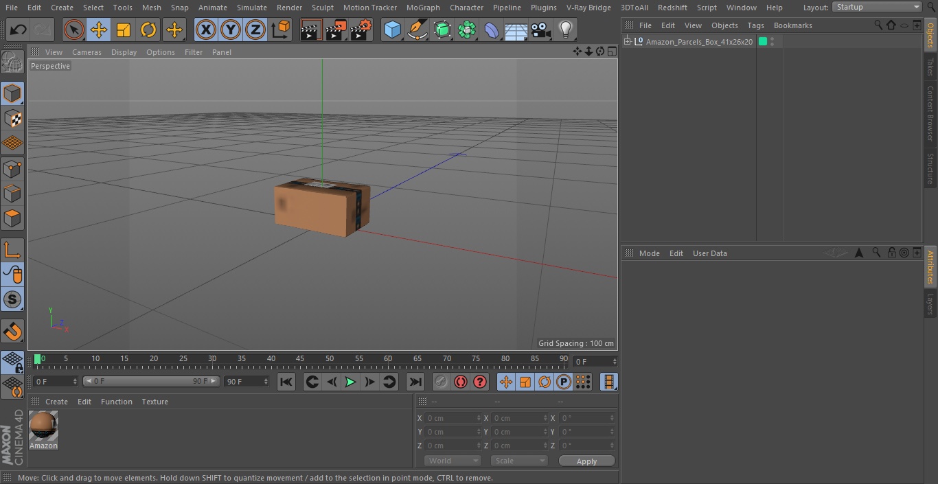Toggle the visibility dots of Amazon_Parcels_Box object
The height and width of the screenshot is (484, 938).
pos(773,42)
